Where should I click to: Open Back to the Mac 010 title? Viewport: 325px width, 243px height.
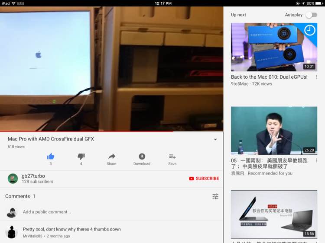[x=269, y=77]
